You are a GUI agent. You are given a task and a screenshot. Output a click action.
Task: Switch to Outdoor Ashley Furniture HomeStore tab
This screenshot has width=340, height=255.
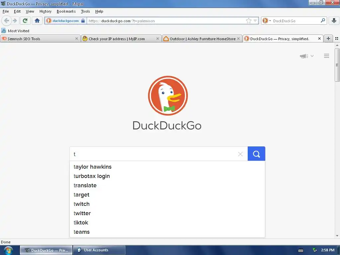(x=202, y=39)
